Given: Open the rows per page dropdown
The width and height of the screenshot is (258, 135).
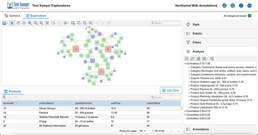Looking at the screenshot, I should (143, 131).
